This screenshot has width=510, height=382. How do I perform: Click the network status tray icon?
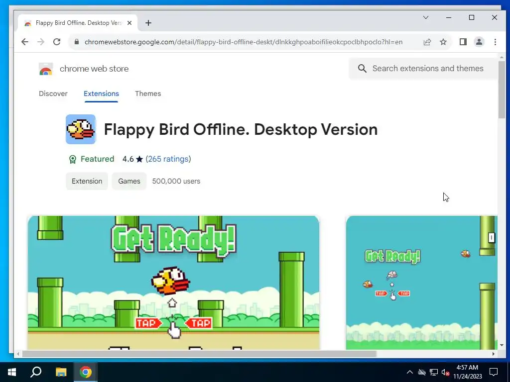click(434, 372)
